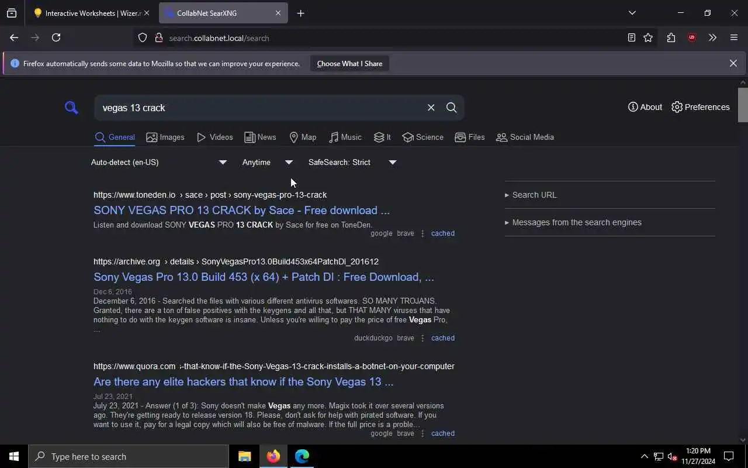The image size is (748, 468).
Task: Open the Anytime time range dropdown
Action: 268,162
